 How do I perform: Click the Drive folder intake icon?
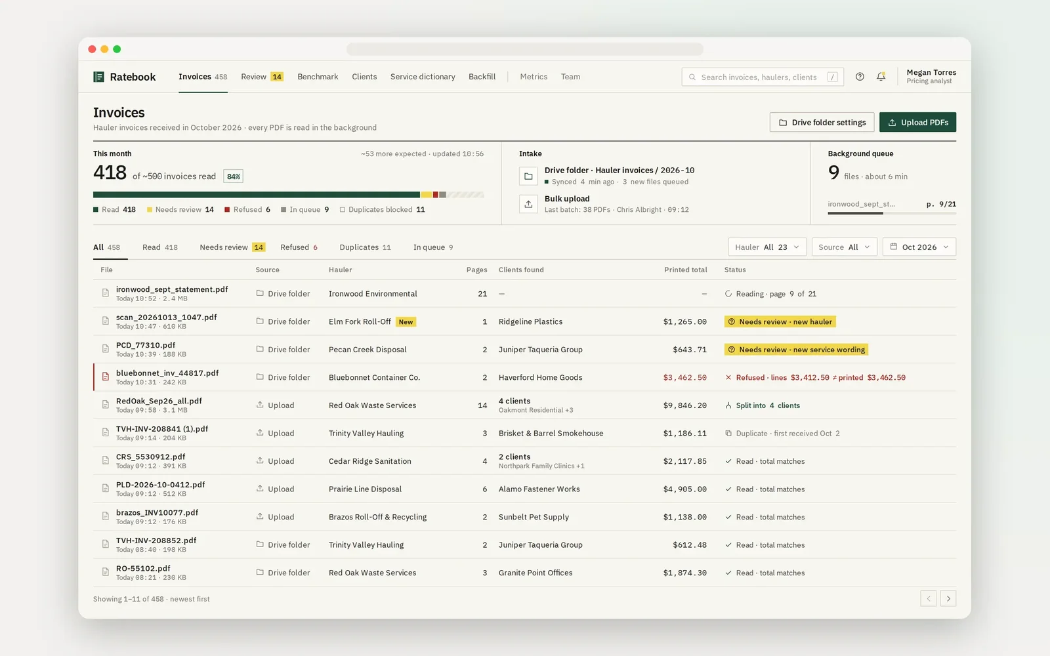tap(528, 176)
